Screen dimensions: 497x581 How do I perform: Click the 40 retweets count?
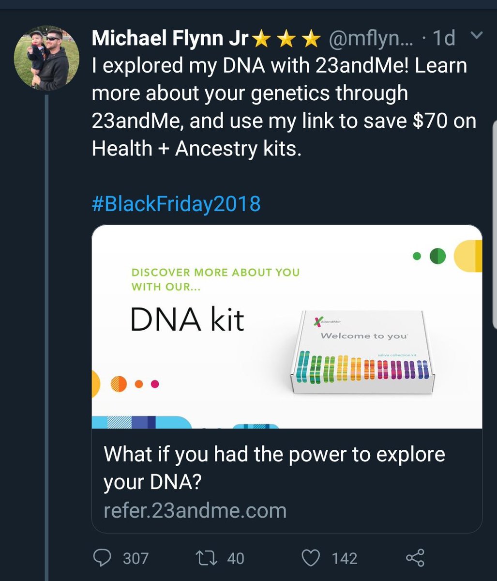(236, 559)
